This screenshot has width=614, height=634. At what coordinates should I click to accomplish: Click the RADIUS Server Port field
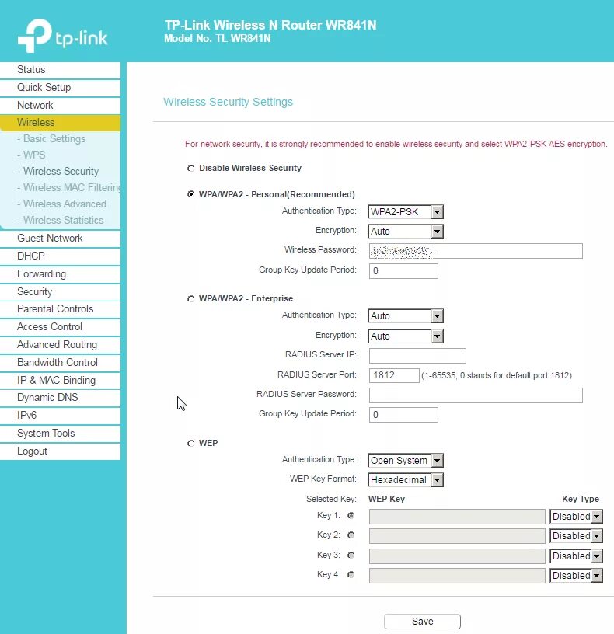(x=394, y=375)
